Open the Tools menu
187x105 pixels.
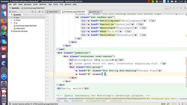(x=56, y=4)
